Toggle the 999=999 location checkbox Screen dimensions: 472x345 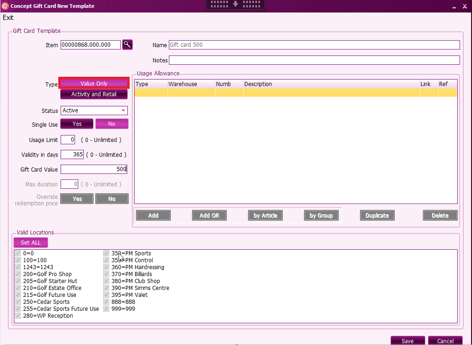point(106,308)
